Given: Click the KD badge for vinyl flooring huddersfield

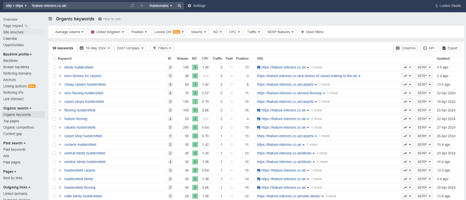Looking at the screenshot, I should pyautogui.click(x=194, y=93).
